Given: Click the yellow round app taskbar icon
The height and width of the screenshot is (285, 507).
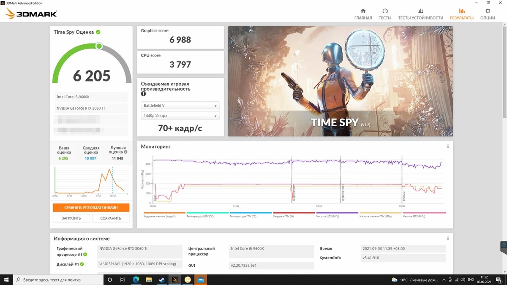Looking at the screenshot, I should coord(188,280).
